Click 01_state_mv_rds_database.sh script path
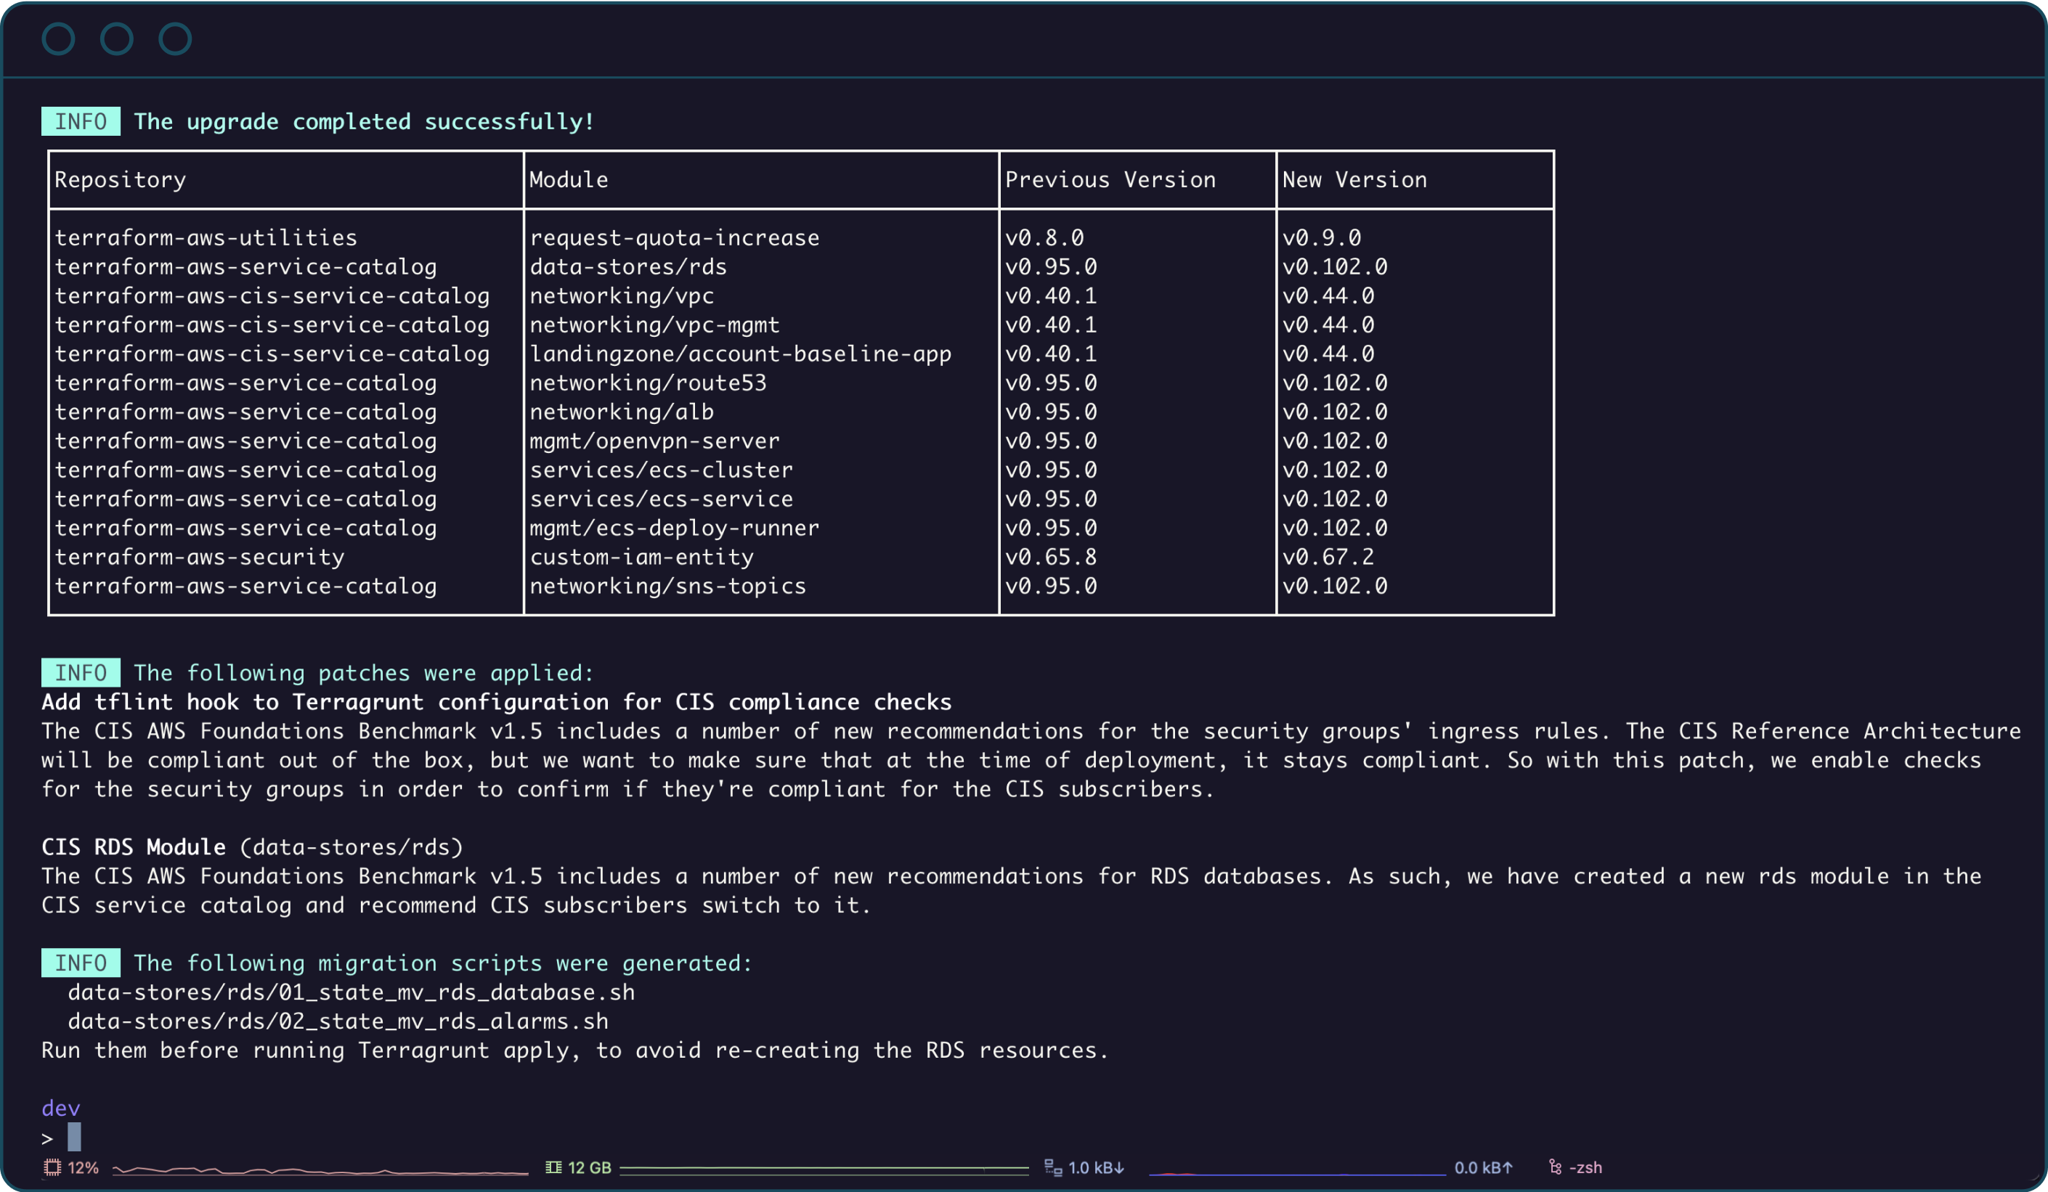 pos(351,993)
